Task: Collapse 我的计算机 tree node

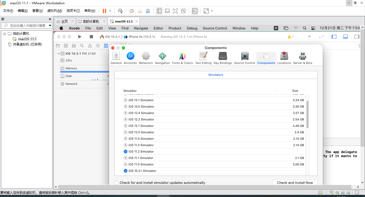Action: [x=5, y=34]
